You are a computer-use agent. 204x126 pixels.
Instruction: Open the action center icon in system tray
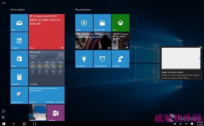192,124
